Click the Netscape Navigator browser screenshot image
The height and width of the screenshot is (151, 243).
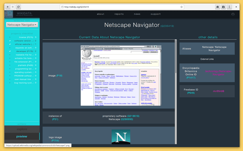point(121,76)
